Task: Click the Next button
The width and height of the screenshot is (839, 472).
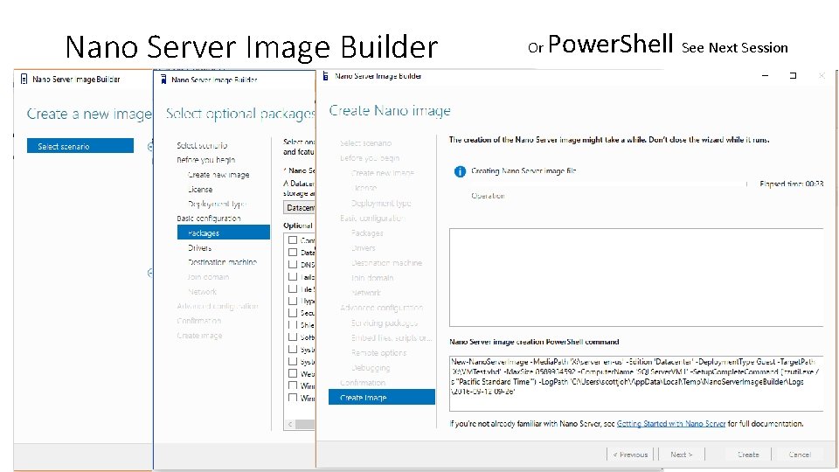Action: (x=682, y=455)
